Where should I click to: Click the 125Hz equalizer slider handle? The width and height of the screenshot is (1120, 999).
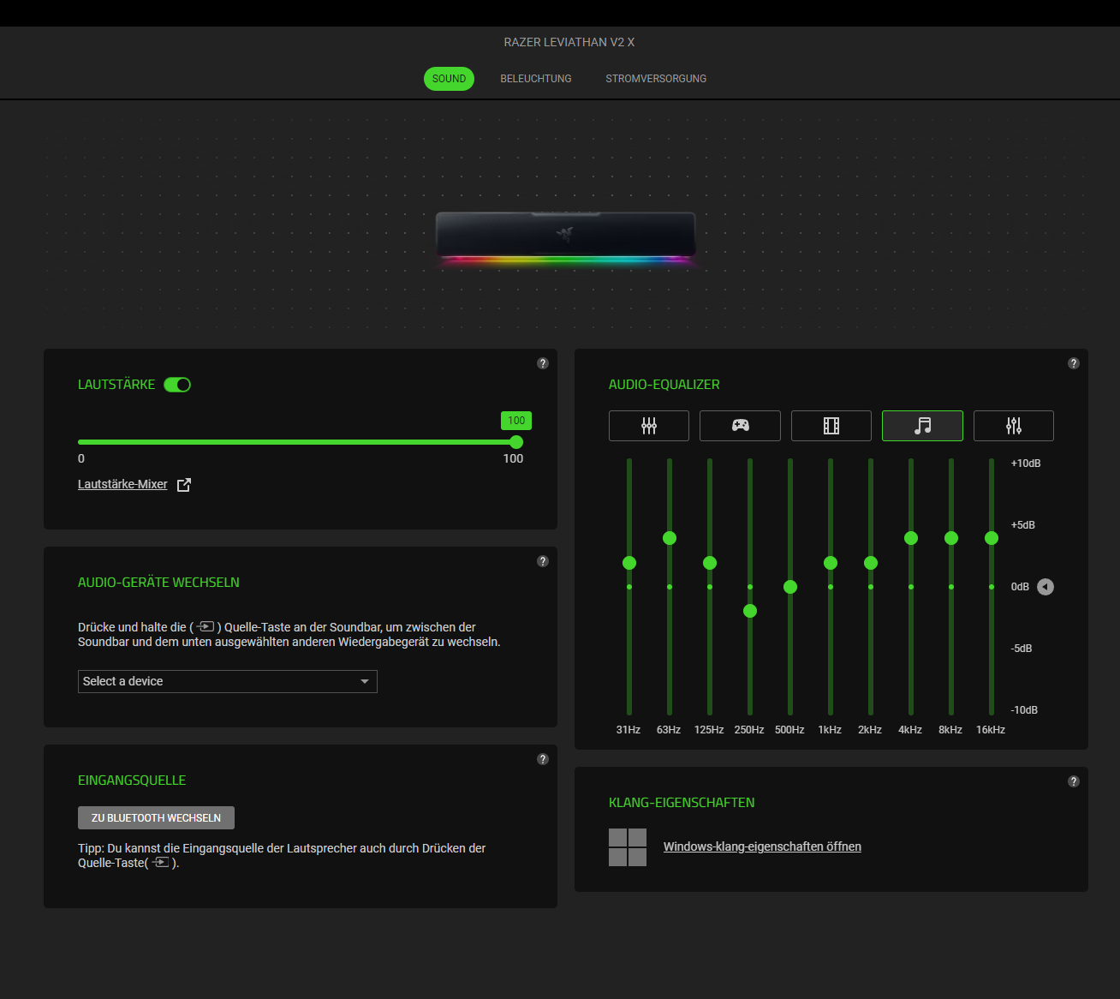[x=710, y=563]
